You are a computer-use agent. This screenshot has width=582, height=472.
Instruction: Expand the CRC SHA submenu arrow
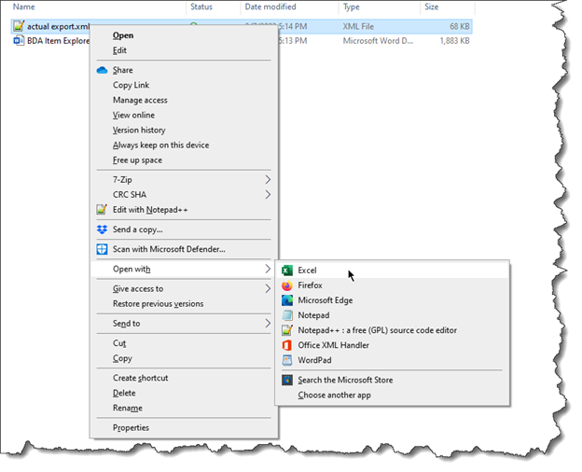(268, 195)
